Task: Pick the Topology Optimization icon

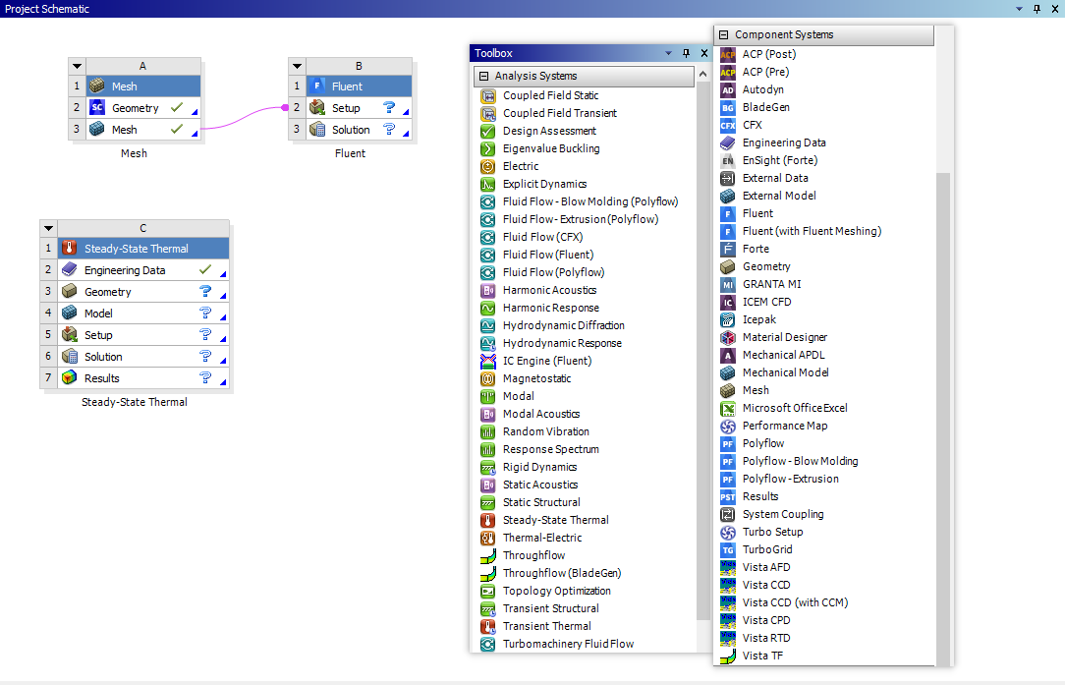Action: 487,591
